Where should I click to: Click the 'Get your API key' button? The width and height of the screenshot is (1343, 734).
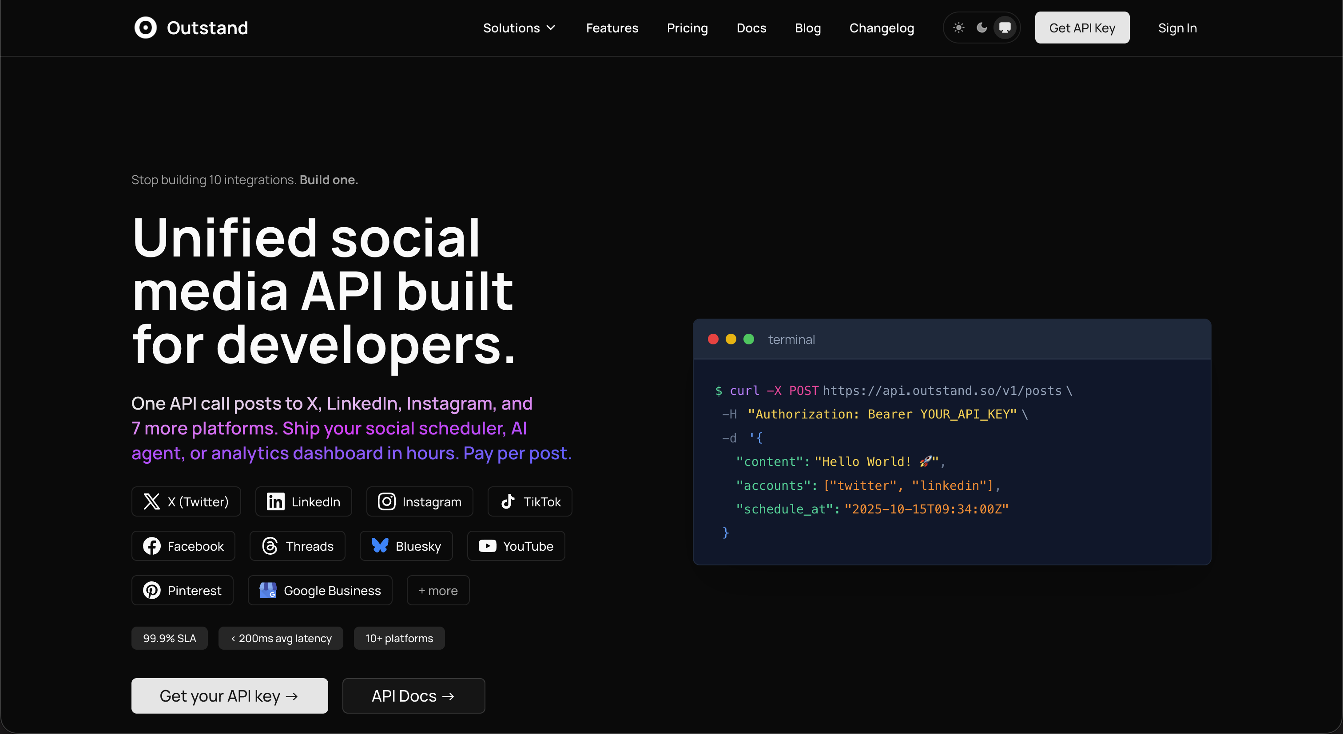[230, 695]
